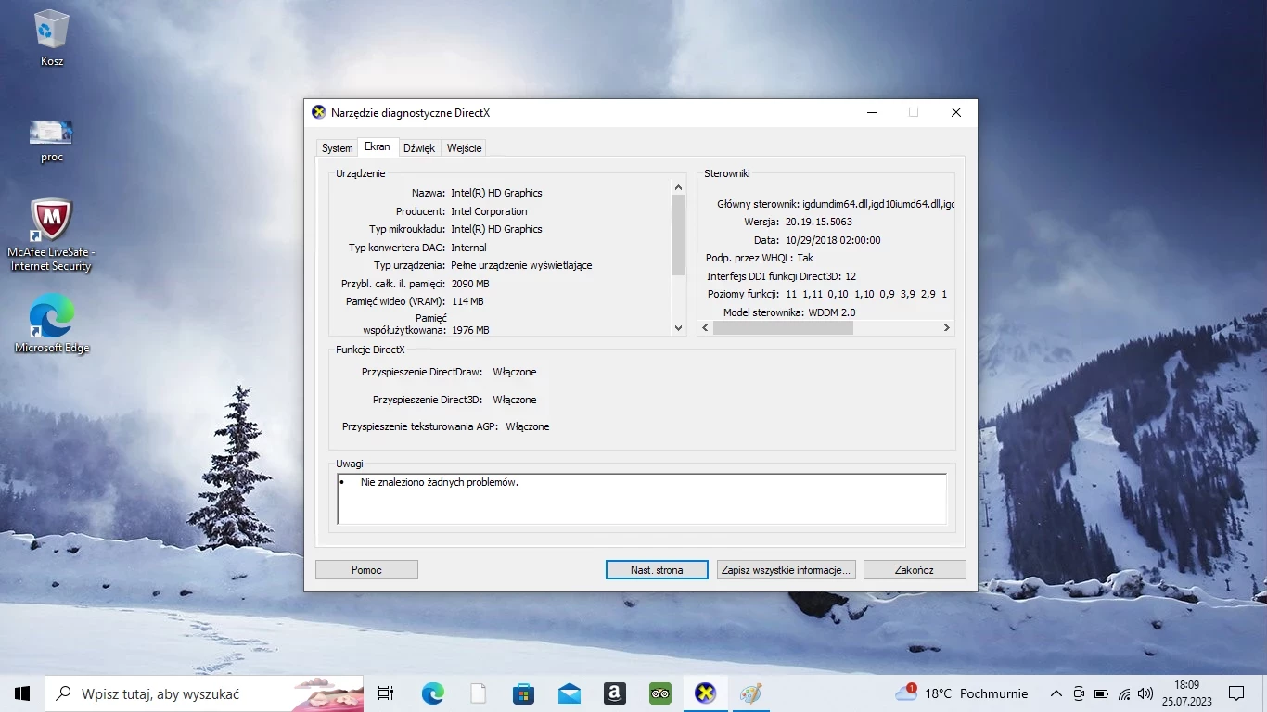Click the Nast. strona button

pos(657,570)
